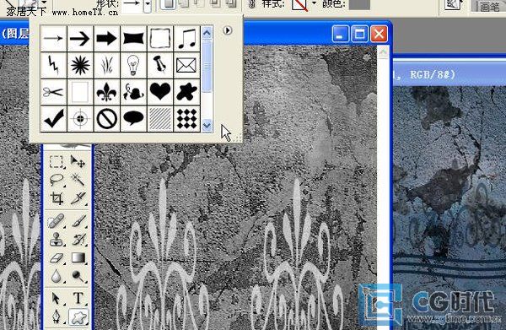Toggle the layer style link icon
The height and width of the screenshot is (330, 506).
point(252,4)
